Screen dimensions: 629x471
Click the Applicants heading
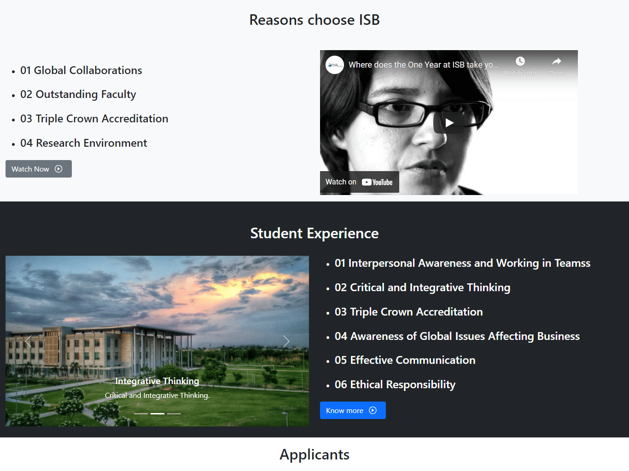(314, 454)
